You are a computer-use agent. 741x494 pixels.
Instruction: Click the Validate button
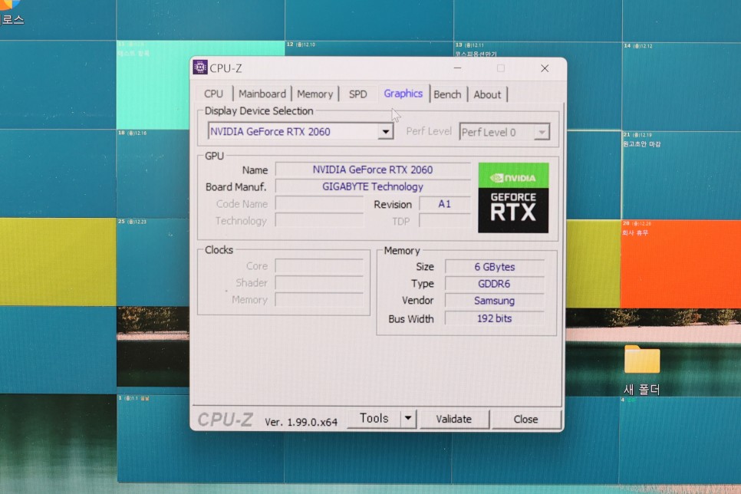pyautogui.click(x=453, y=419)
